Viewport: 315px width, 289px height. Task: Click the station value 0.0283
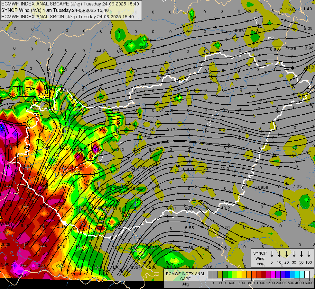coord(117,150)
